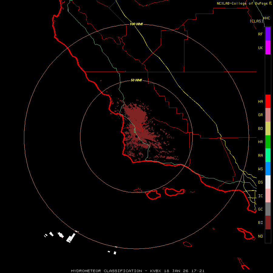Image resolution: width=273 pixels, height=273 pixels.
Task: Click the largest white dry snow echo
Action: coord(71,238)
